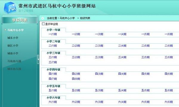Open class 一(4)班
This screenshot has height=107, width=179.
point(122,34)
